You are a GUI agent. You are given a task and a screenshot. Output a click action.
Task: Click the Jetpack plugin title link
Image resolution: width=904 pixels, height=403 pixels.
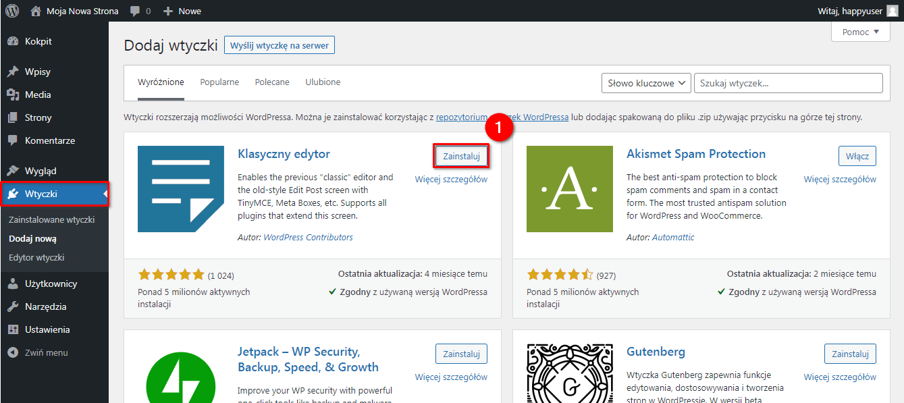point(308,359)
